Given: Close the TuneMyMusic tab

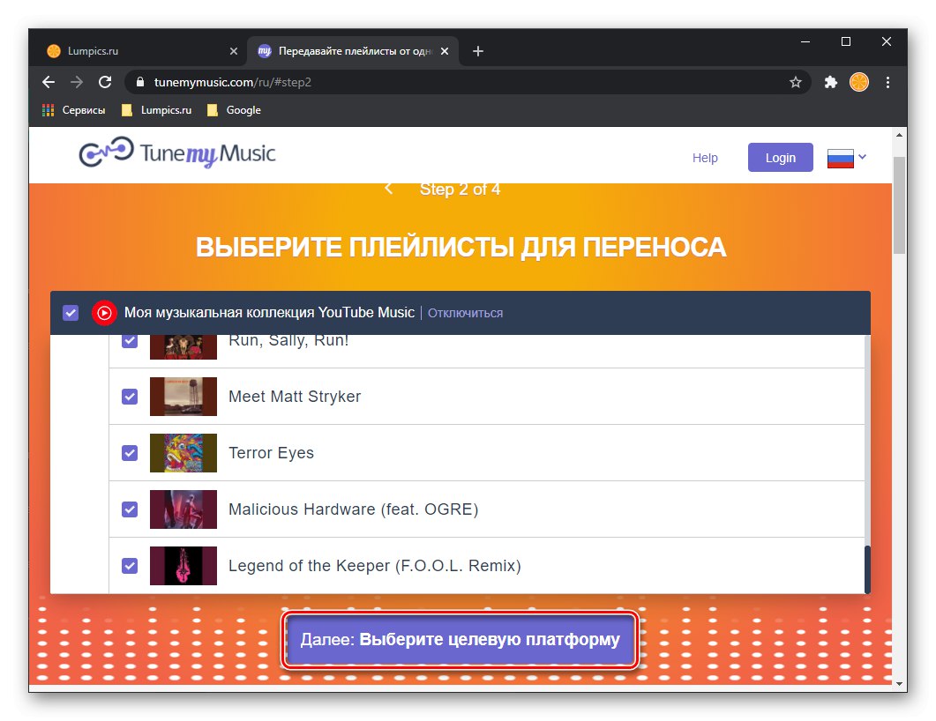Looking at the screenshot, I should [x=444, y=51].
